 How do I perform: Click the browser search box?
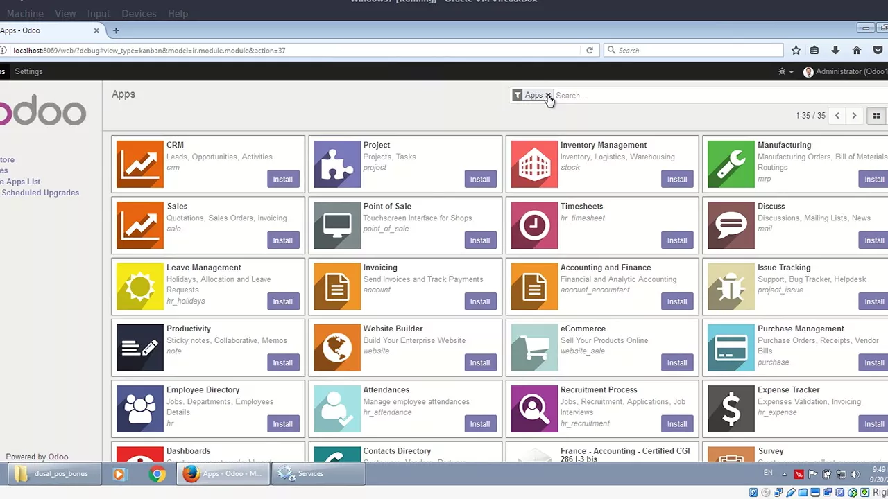(694, 50)
